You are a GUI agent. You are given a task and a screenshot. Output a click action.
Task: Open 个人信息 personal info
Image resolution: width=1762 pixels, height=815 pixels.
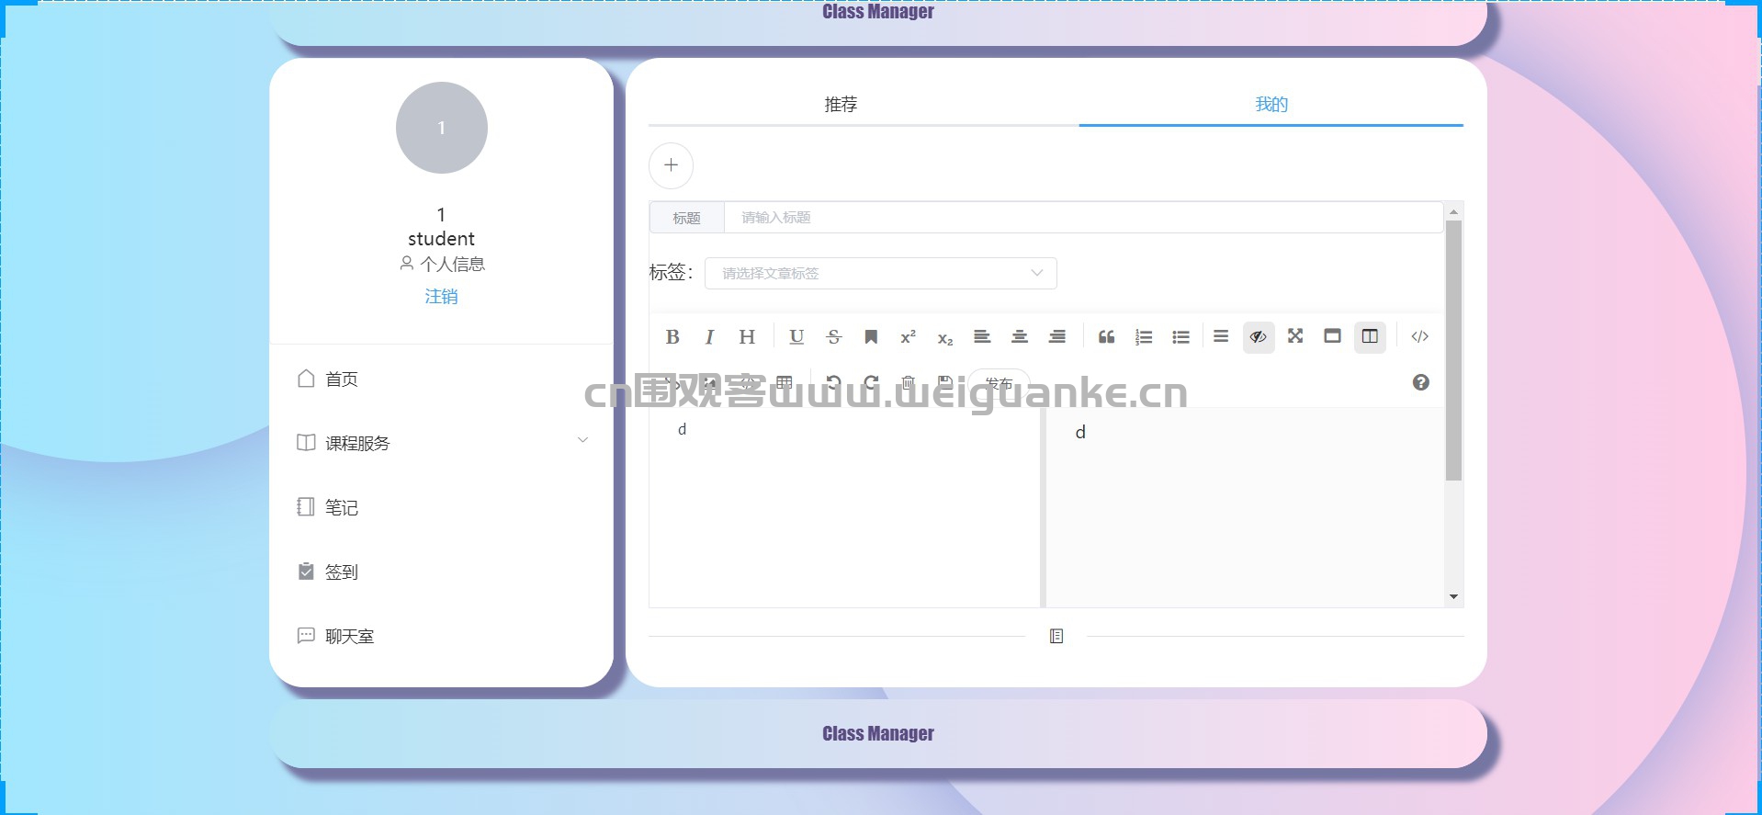[442, 264]
